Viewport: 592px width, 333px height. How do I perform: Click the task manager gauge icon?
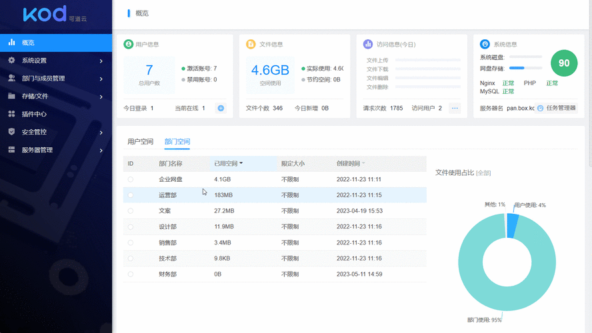tap(540, 109)
